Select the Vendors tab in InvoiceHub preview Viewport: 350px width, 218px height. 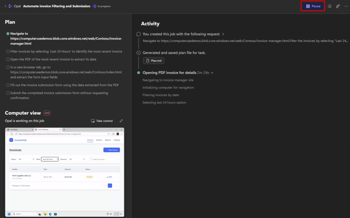coord(99,140)
